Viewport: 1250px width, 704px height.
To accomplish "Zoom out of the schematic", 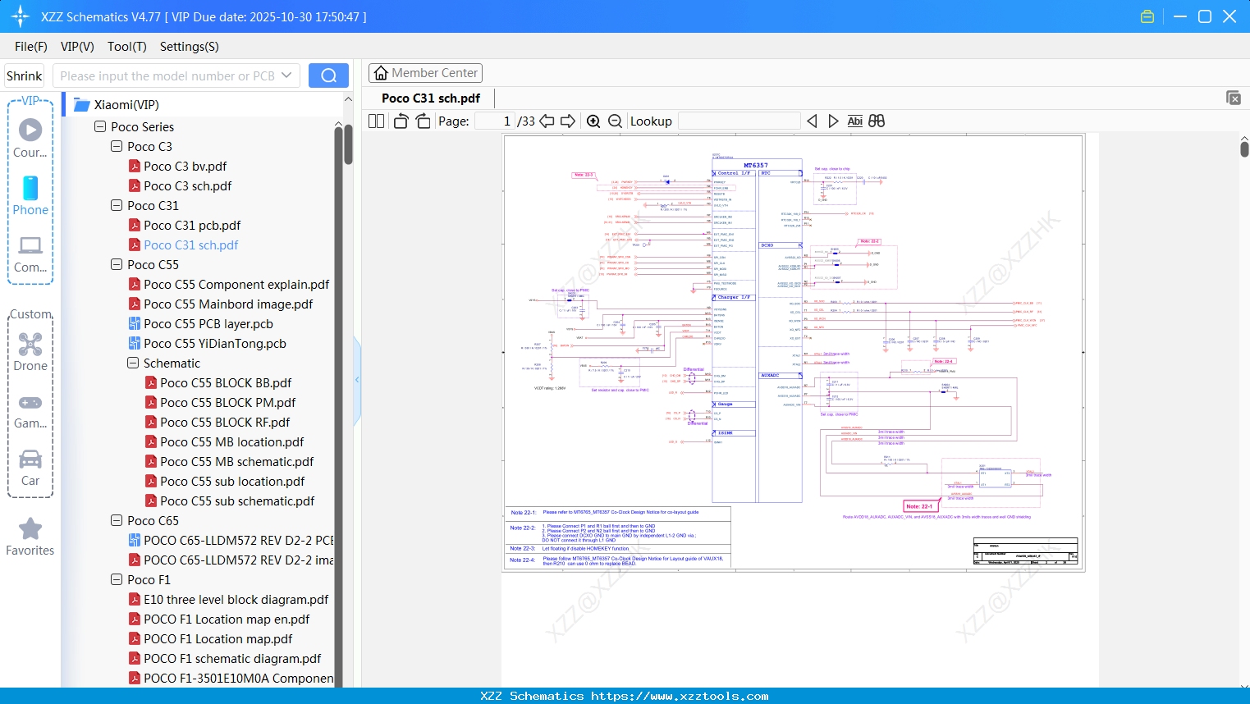I will click(x=615, y=121).
